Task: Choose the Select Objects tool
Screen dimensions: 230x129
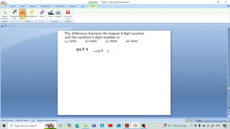Action: coord(5,14)
